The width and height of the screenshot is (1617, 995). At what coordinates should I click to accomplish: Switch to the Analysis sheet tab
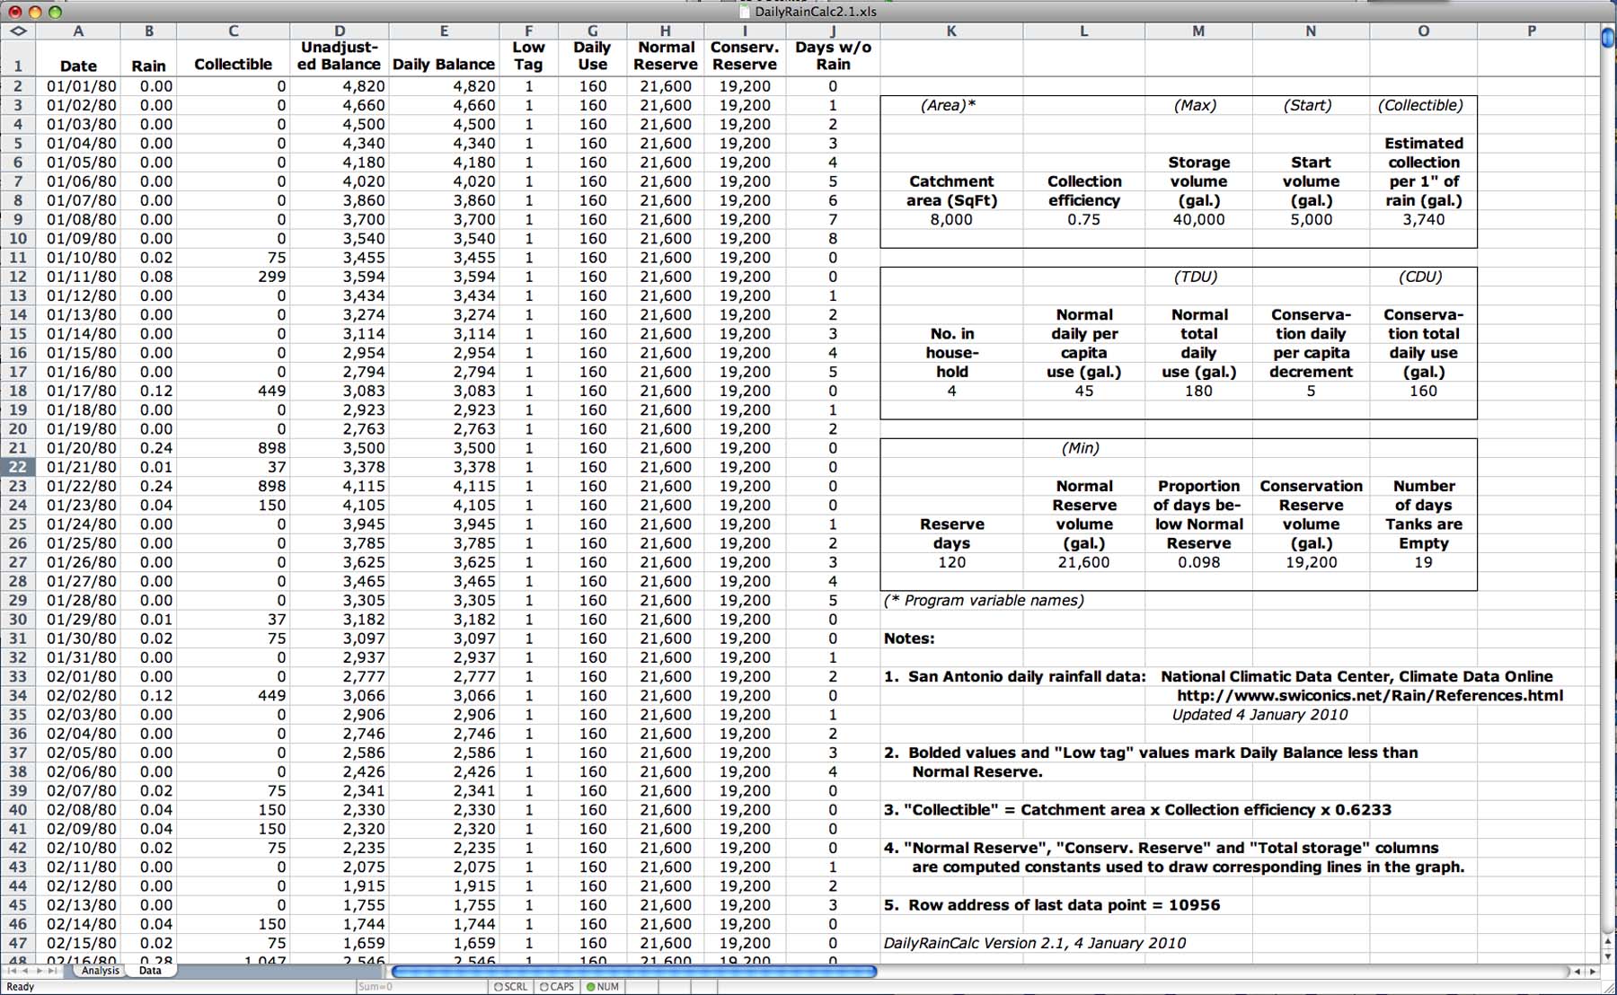[100, 971]
